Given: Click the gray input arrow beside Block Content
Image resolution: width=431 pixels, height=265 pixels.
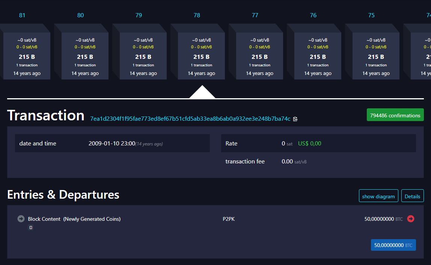Looking at the screenshot, I should click(21, 219).
